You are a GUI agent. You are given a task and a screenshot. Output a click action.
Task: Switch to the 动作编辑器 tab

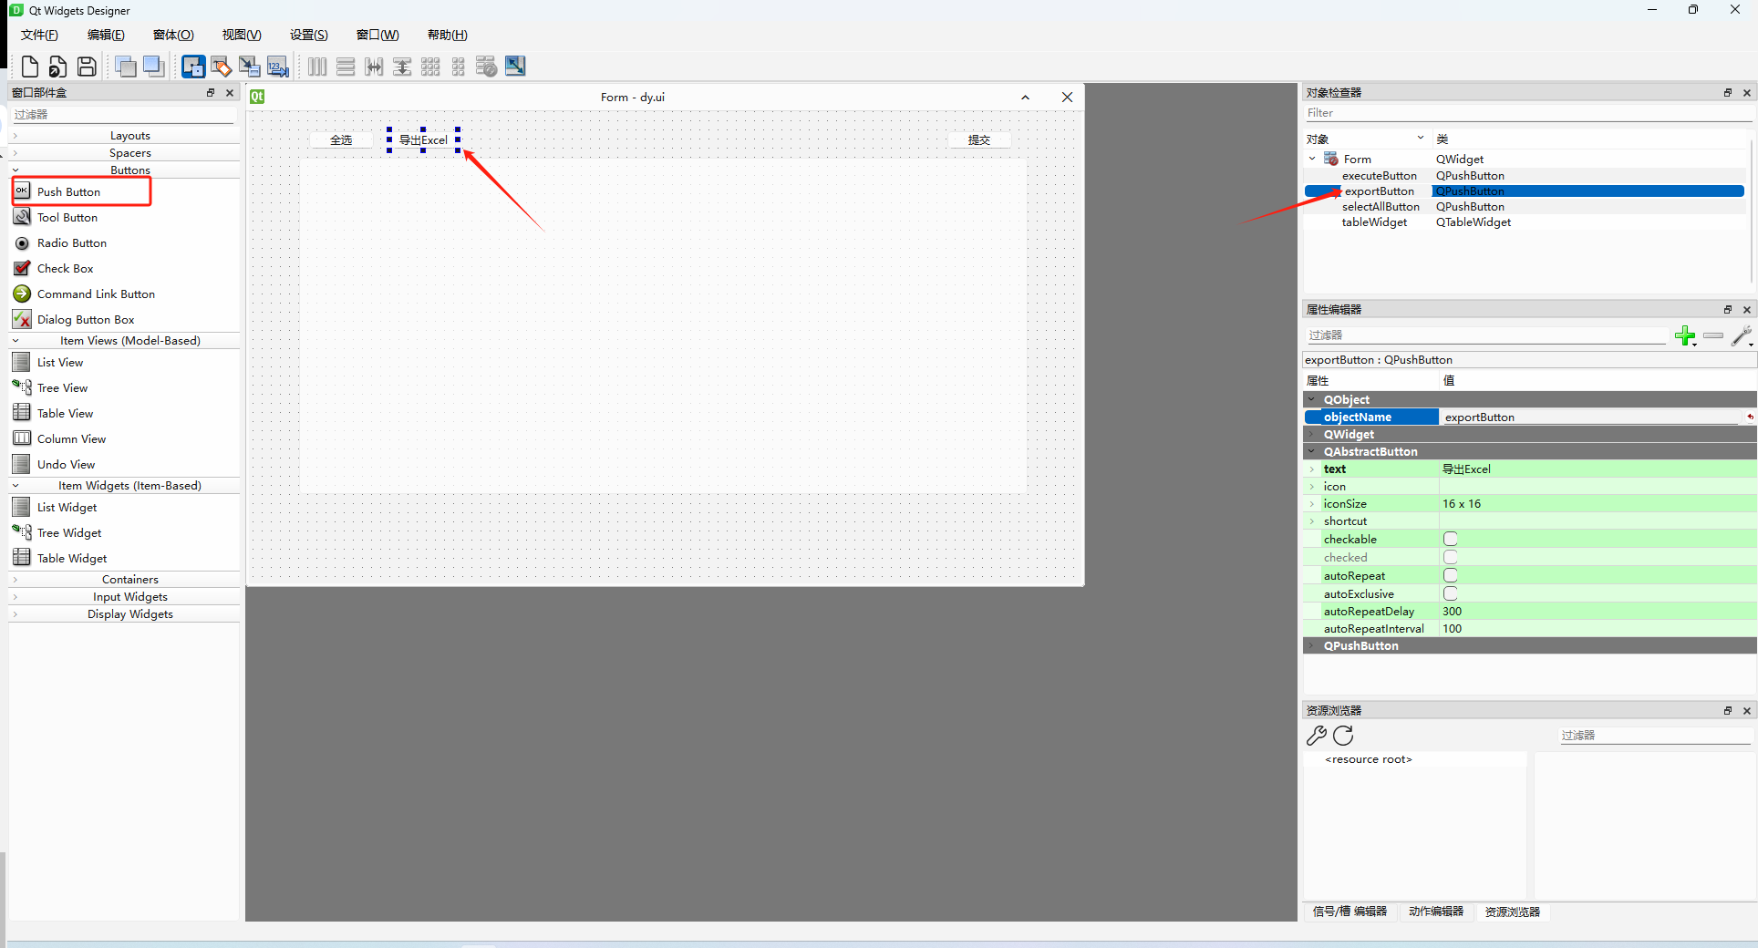click(x=1438, y=912)
